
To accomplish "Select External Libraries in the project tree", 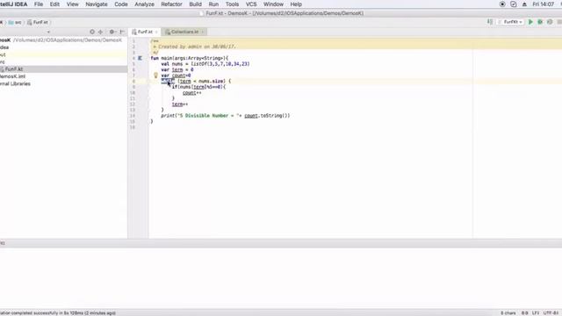I will tap(15, 84).
